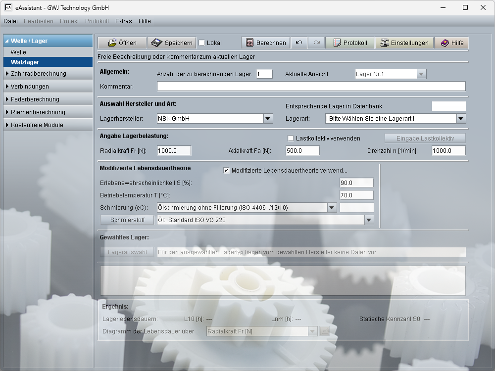
Task: Open Einstellungen settings button
Action: pyautogui.click(x=404, y=43)
